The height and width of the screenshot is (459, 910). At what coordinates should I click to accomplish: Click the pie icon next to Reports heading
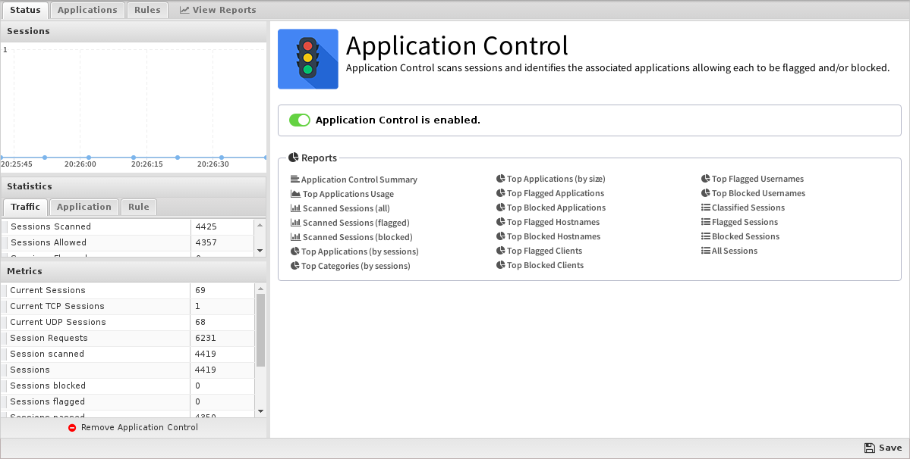click(x=293, y=158)
